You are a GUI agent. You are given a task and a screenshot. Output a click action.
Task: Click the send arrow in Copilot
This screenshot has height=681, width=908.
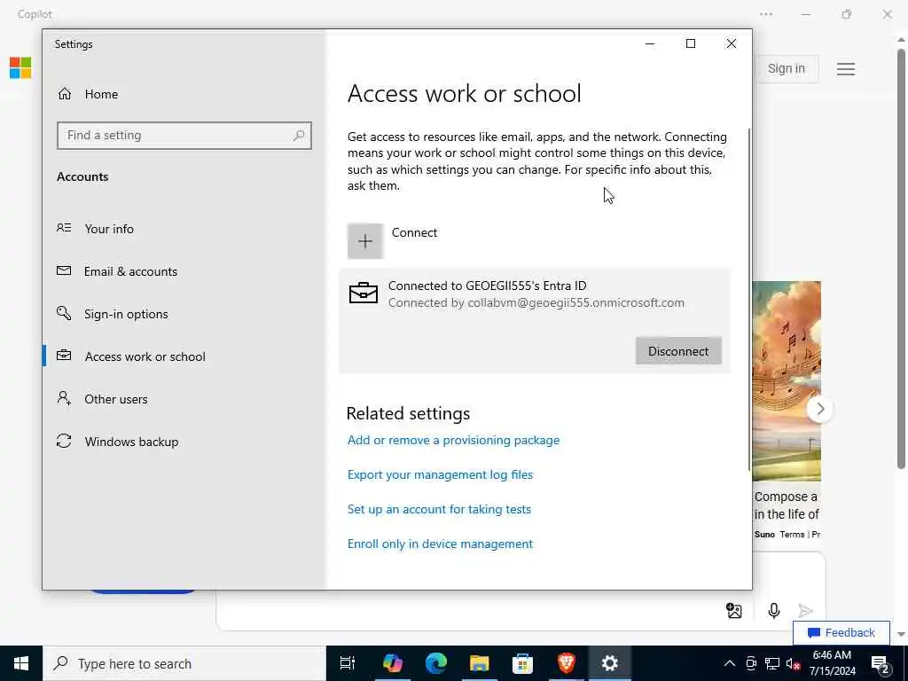[x=805, y=610]
